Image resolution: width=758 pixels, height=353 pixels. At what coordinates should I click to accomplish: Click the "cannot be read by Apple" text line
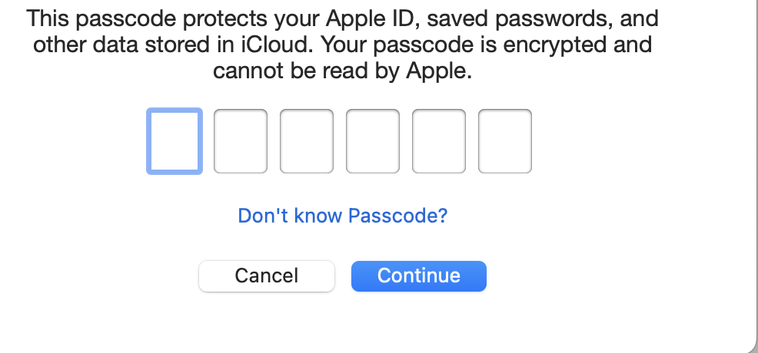pyautogui.click(x=341, y=72)
